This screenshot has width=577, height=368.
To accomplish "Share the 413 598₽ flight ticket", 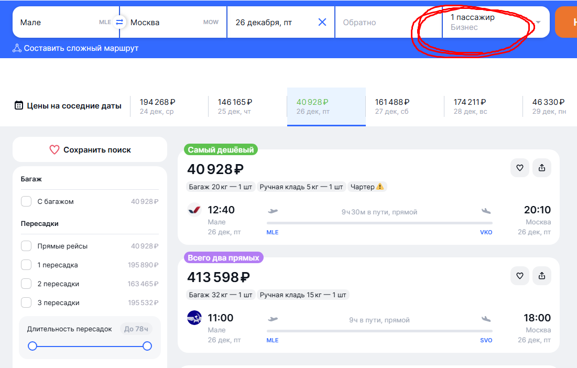I will click(x=542, y=276).
